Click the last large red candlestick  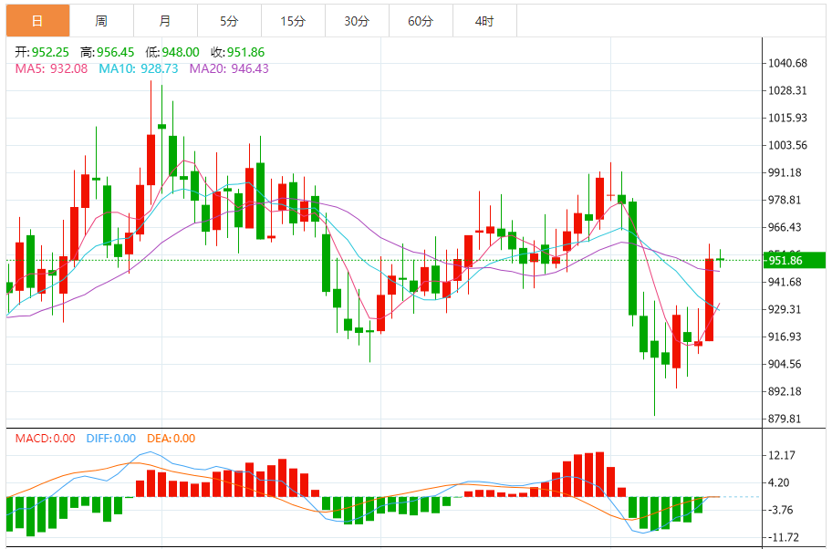709,300
